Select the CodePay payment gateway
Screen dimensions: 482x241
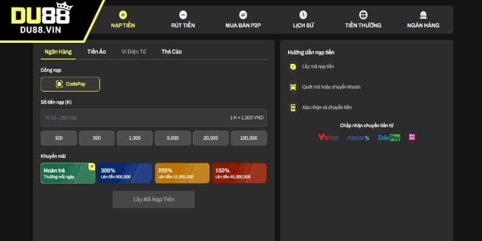(x=70, y=84)
